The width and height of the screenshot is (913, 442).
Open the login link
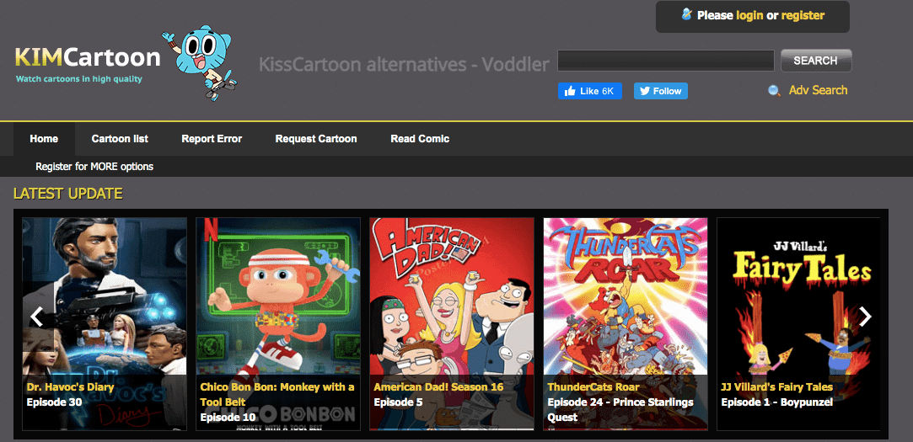point(749,16)
